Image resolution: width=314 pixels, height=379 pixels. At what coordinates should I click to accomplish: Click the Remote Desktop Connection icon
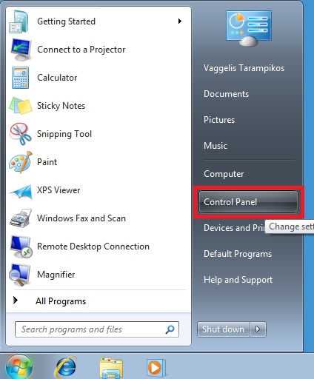click(21, 246)
